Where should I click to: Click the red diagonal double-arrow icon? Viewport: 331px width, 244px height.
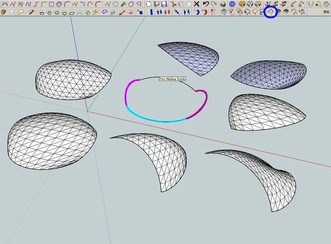(122, 12)
